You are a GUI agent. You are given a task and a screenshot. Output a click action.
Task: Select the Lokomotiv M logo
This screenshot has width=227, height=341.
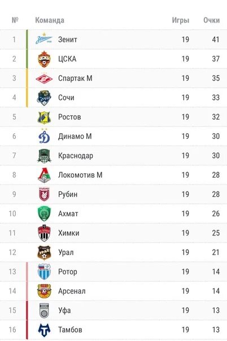pyautogui.click(x=44, y=175)
